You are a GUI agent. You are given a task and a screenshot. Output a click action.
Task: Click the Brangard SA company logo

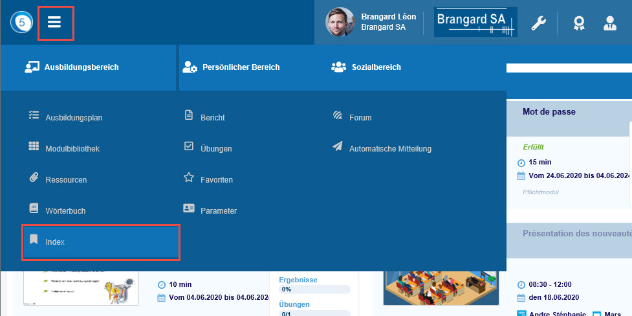tap(475, 22)
